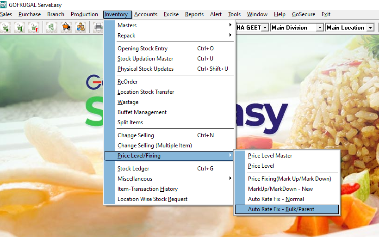Open the Window menu
This screenshot has height=237, width=379.
pyautogui.click(x=257, y=14)
